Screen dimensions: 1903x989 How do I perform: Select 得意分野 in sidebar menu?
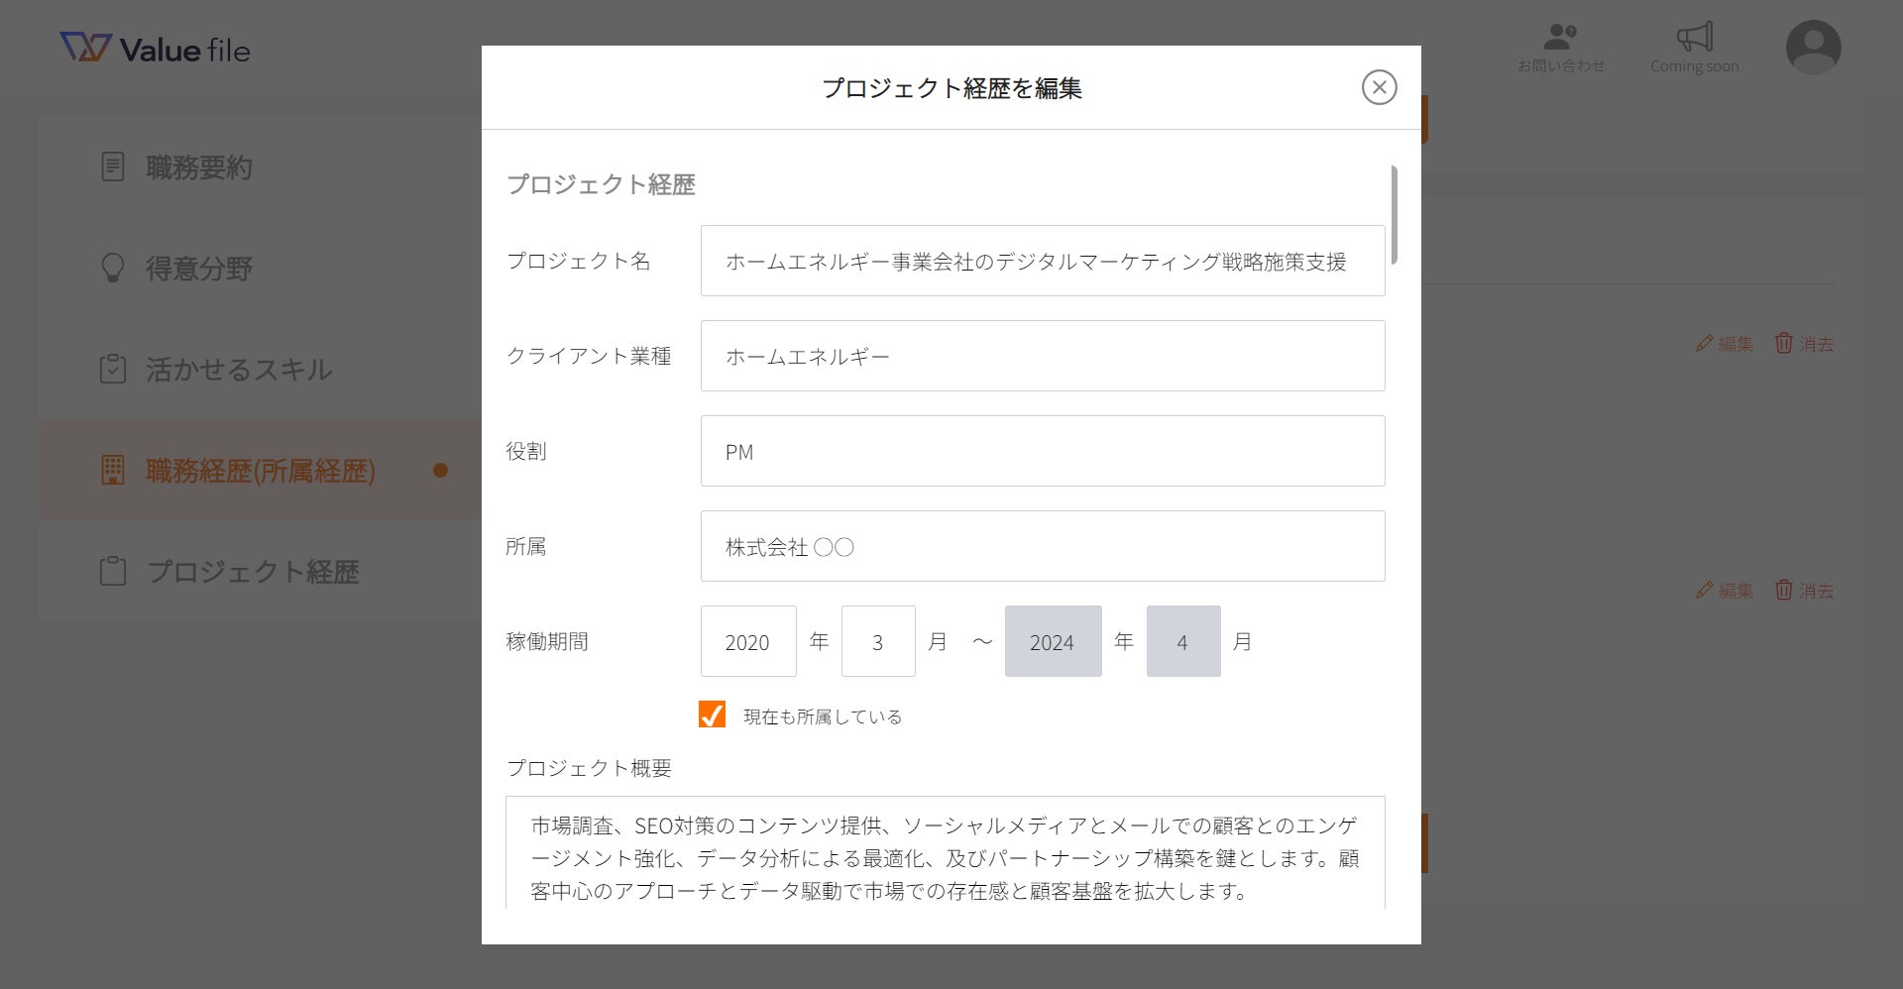click(x=198, y=269)
